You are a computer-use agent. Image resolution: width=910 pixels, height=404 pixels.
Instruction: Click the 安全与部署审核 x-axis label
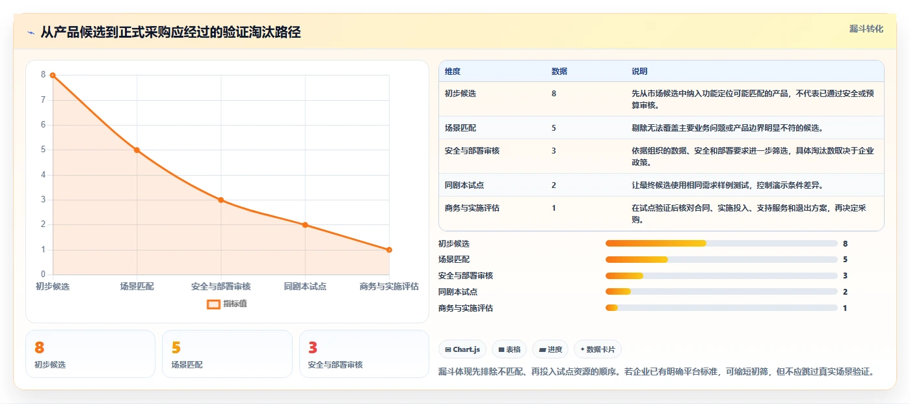221,286
